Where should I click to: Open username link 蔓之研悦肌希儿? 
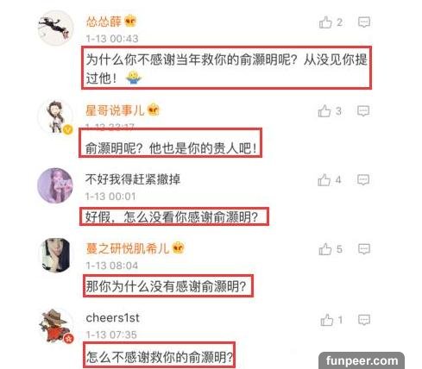pyautogui.click(x=127, y=248)
